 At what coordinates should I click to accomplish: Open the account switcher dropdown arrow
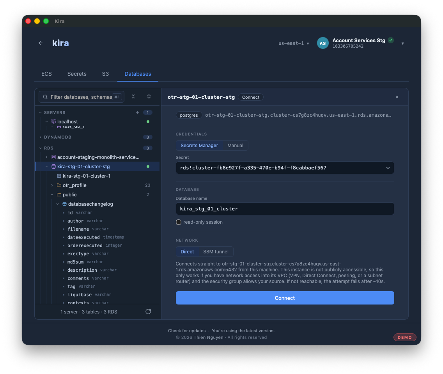(x=402, y=44)
